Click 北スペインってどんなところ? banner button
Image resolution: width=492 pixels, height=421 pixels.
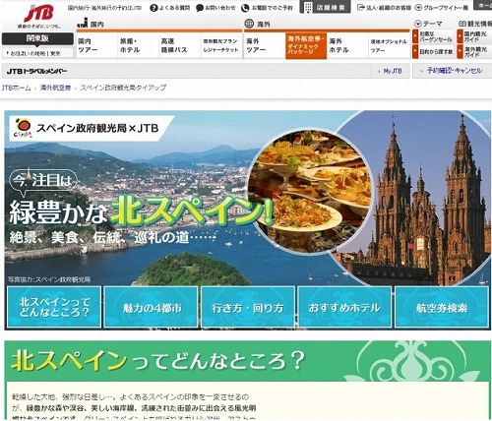pyautogui.click(x=54, y=307)
